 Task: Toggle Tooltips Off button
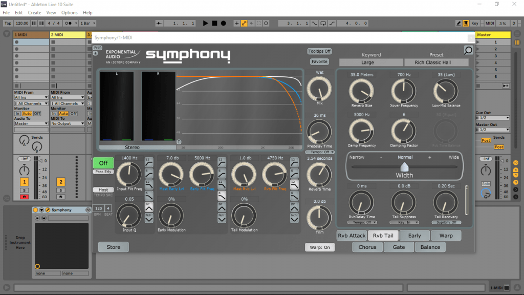(x=319, y=51)
